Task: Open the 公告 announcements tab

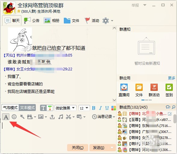Action: point(32,20)
